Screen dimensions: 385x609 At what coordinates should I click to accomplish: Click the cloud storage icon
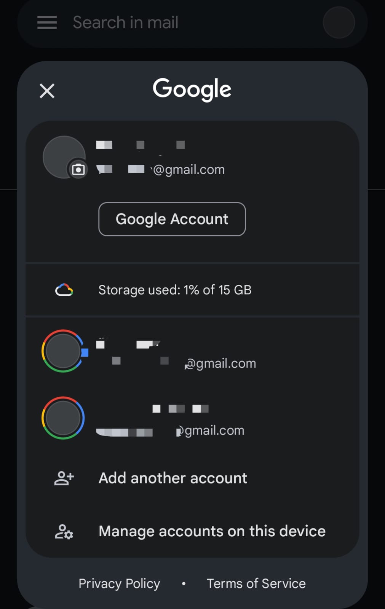pyautogui.click(x=64, y=290)
